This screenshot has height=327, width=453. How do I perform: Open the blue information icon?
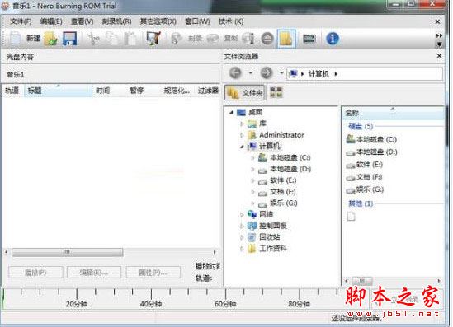pos(333,39)
